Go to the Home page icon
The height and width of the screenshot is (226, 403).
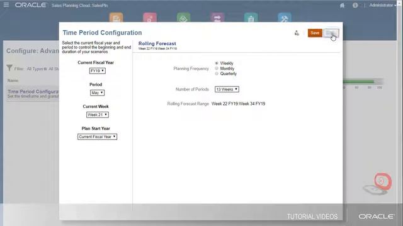click(x=342, y=5)
